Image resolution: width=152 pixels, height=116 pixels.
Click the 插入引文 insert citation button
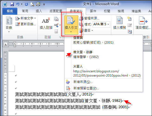pyautogui.click(x=71, y=25)
